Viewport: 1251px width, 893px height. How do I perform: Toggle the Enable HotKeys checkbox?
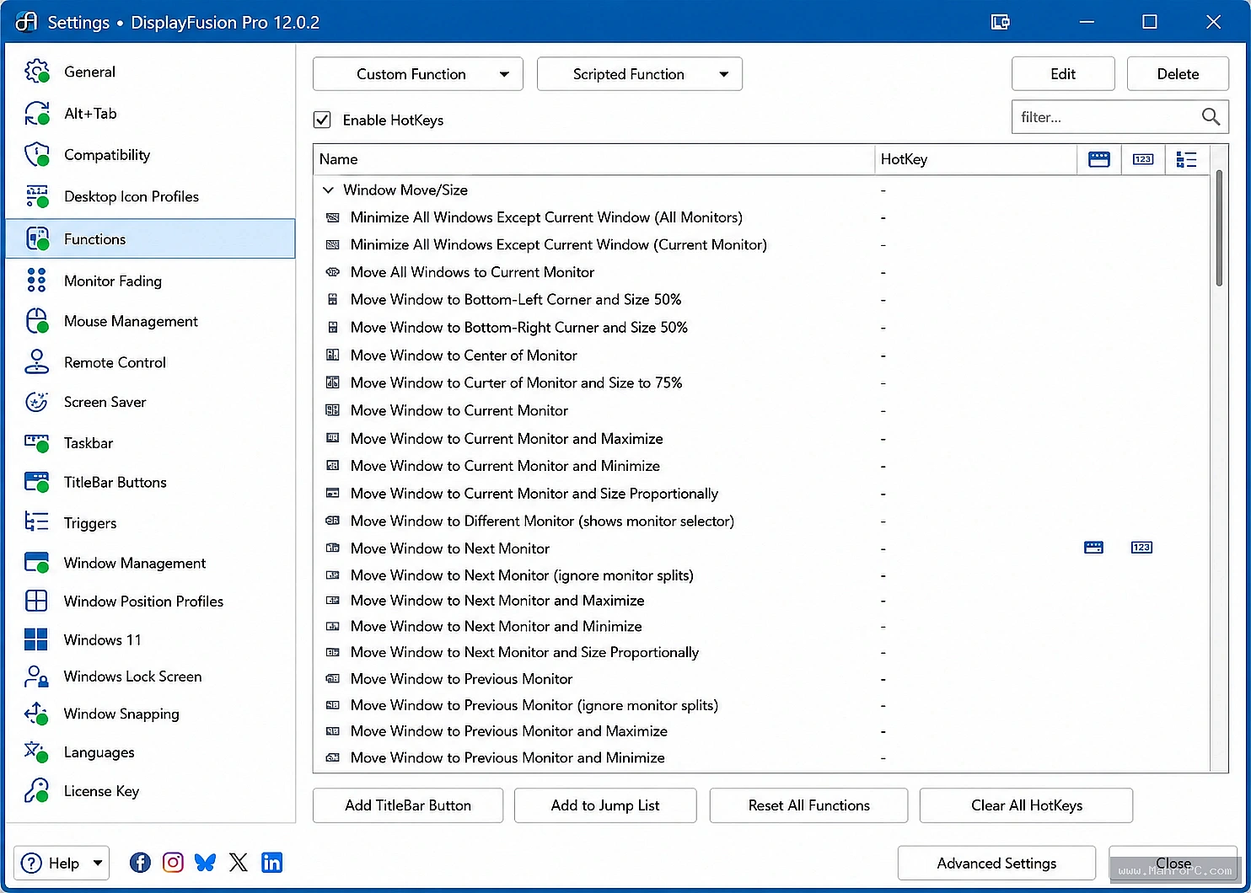click(322, 120)
